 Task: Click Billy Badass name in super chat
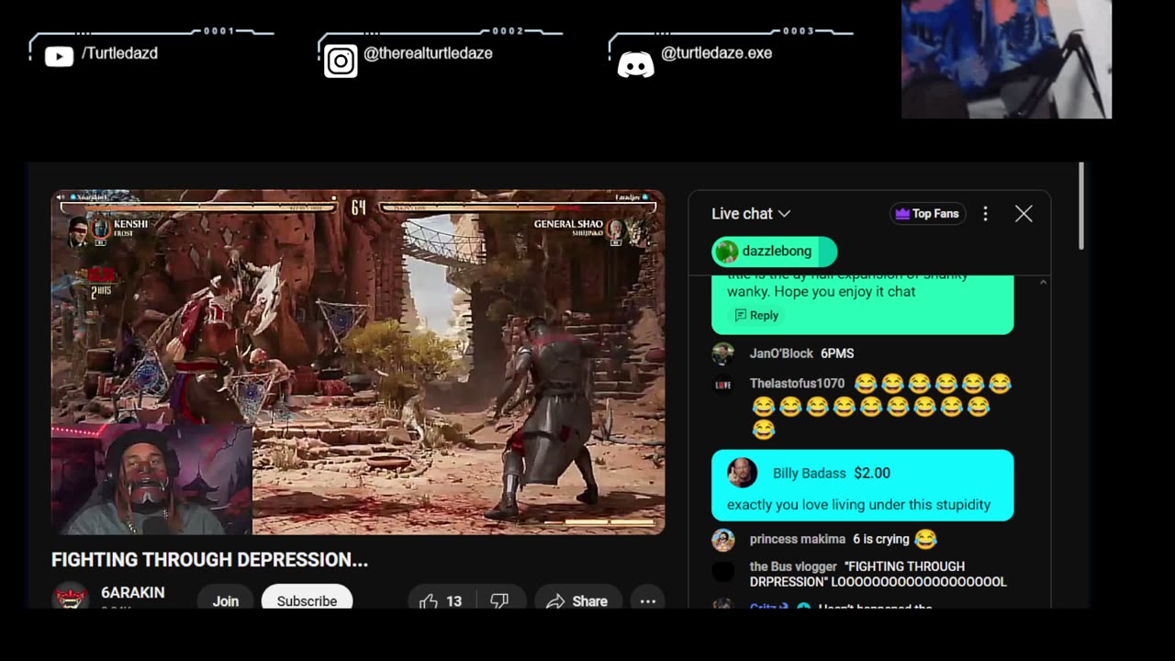[x=809, y=473]
